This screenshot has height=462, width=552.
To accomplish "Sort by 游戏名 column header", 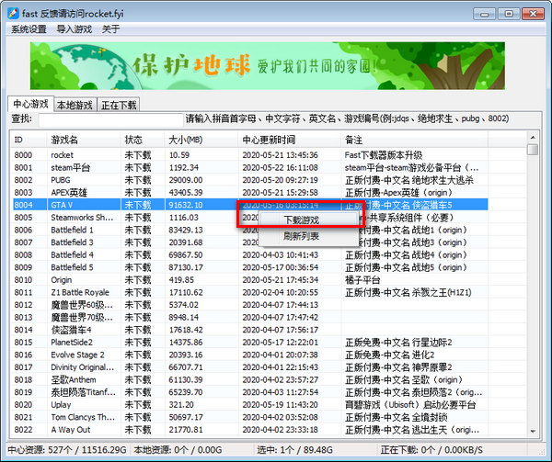I will tap(83, 140).
